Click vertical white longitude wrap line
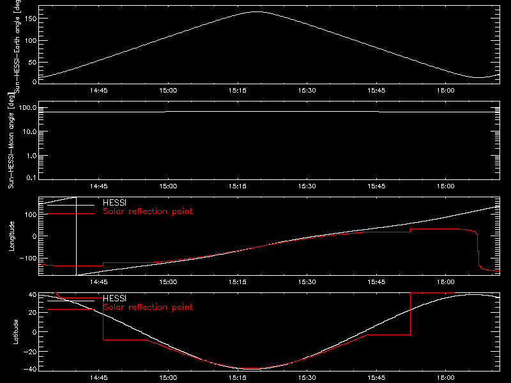Screen dimensions: 511x383 click(x=76, y=236)
